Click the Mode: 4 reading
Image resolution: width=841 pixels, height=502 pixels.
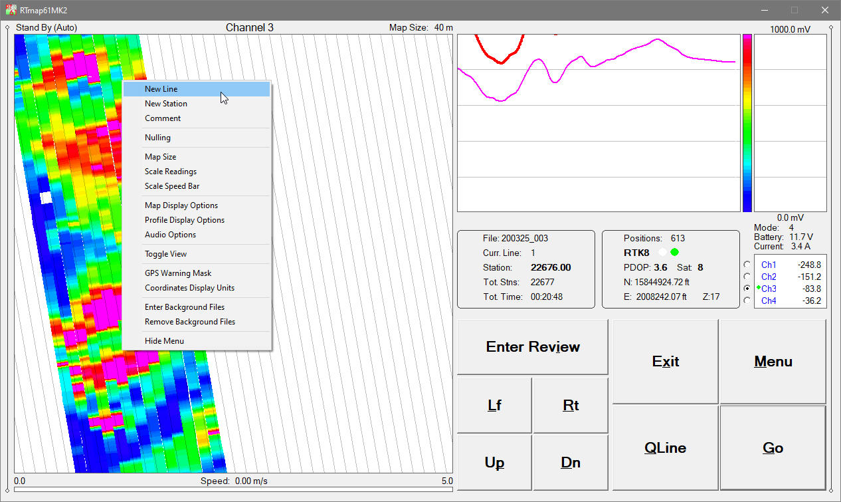pyautogui.click(x=774, y=227)
